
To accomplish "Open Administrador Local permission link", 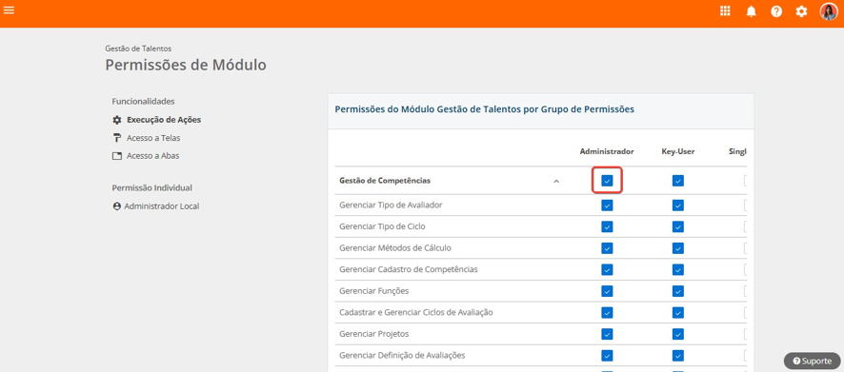I will [162, 206].
